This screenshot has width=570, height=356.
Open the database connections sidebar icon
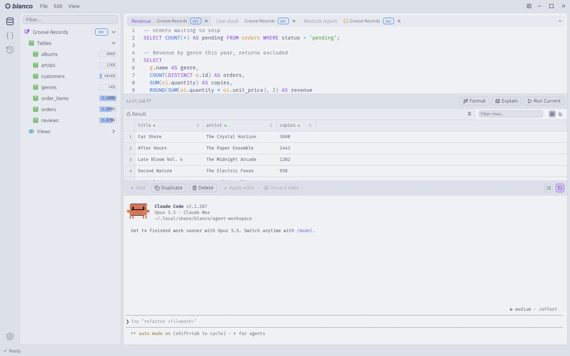tap(10, 21)
